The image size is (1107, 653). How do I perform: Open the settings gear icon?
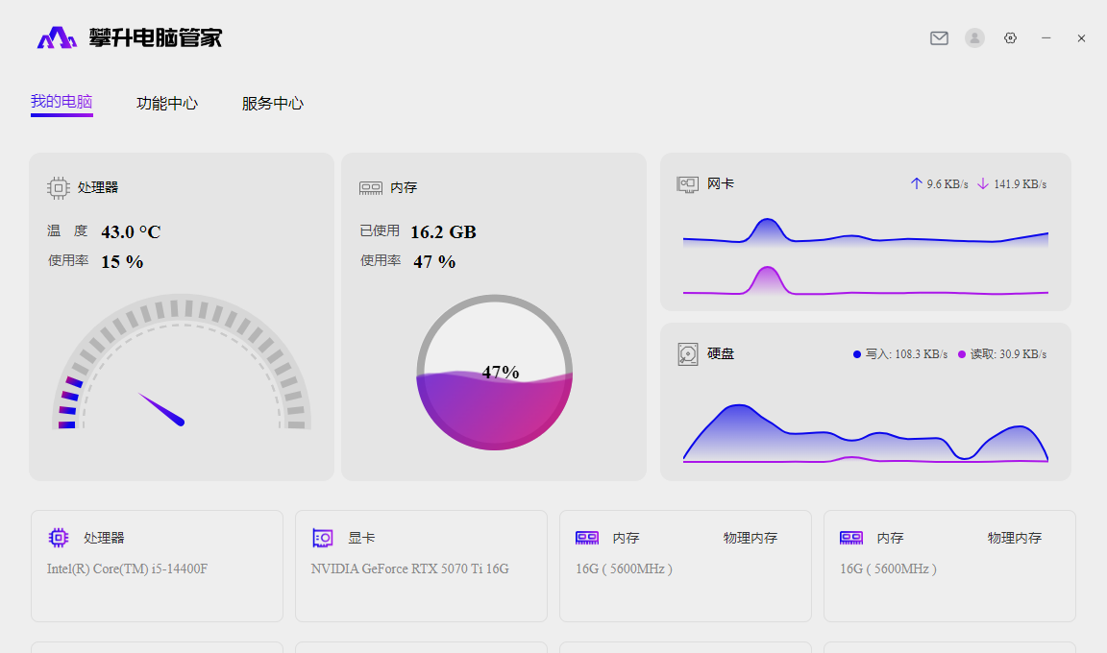[x=1010, y=38]
